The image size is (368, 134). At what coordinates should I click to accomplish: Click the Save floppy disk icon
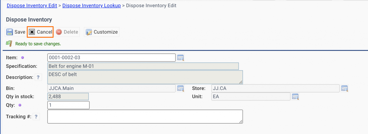click(9, 32)
